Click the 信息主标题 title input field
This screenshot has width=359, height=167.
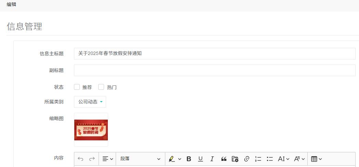pos(215,54)
